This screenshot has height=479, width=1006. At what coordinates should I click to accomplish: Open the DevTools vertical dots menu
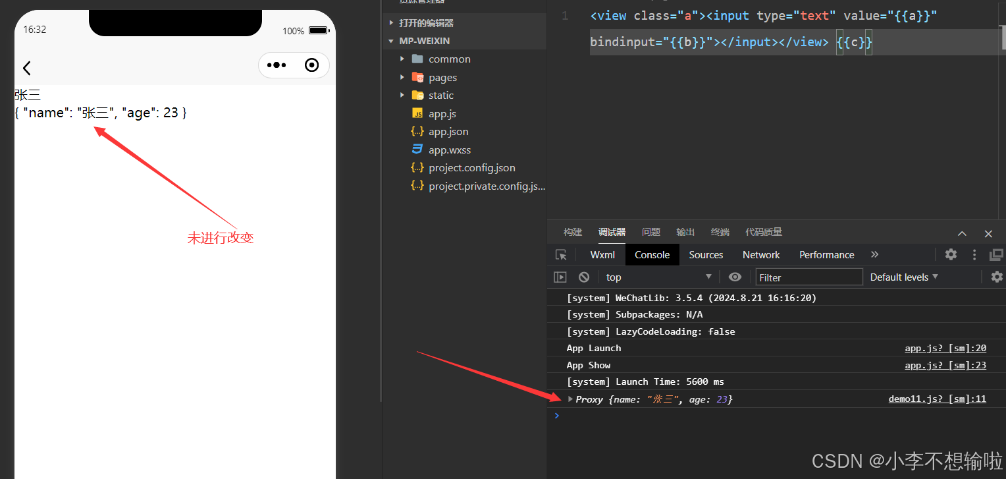[x=974, y=254]
